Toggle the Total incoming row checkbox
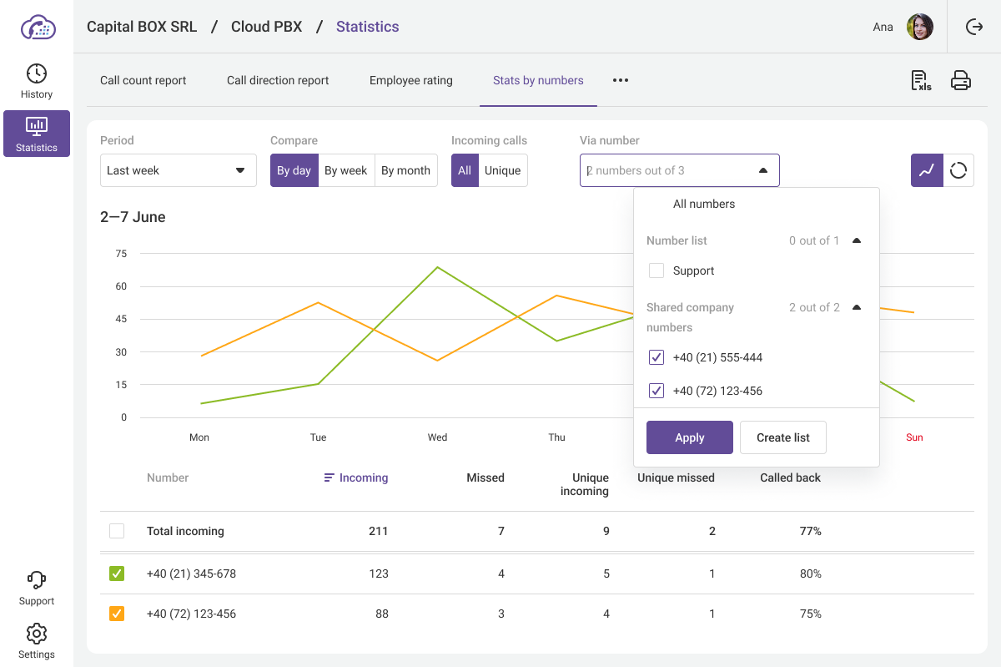The image size is (1001, 667). point(117,531)
